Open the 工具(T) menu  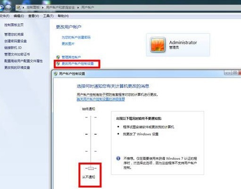click(48, 16)
